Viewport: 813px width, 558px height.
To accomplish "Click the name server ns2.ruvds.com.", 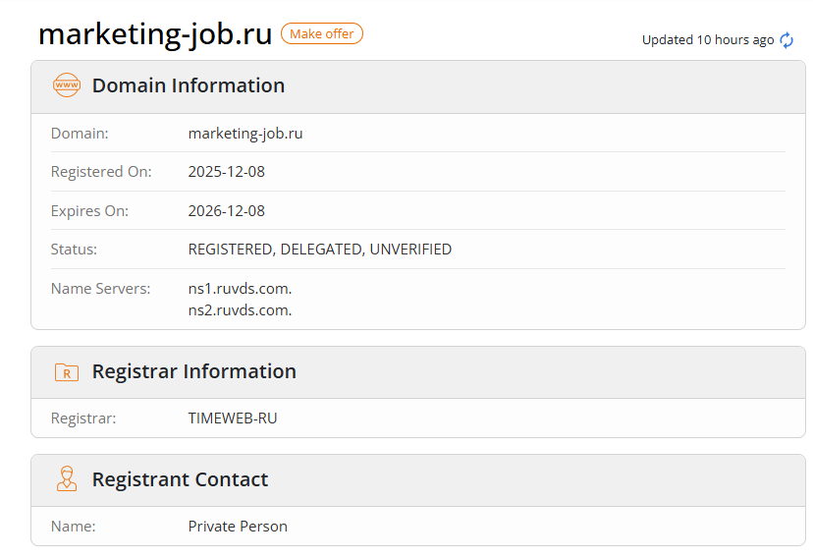I will tap(240, 310).
